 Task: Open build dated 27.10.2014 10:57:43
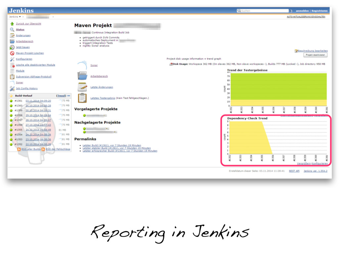pos(38,125)
